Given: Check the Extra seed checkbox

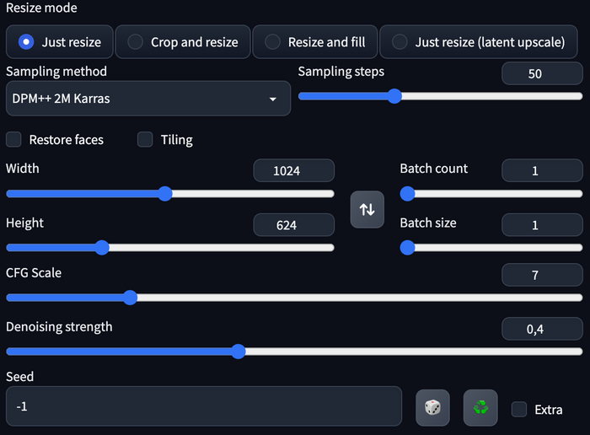Looking at the screenshot, I should coord(519,409).
